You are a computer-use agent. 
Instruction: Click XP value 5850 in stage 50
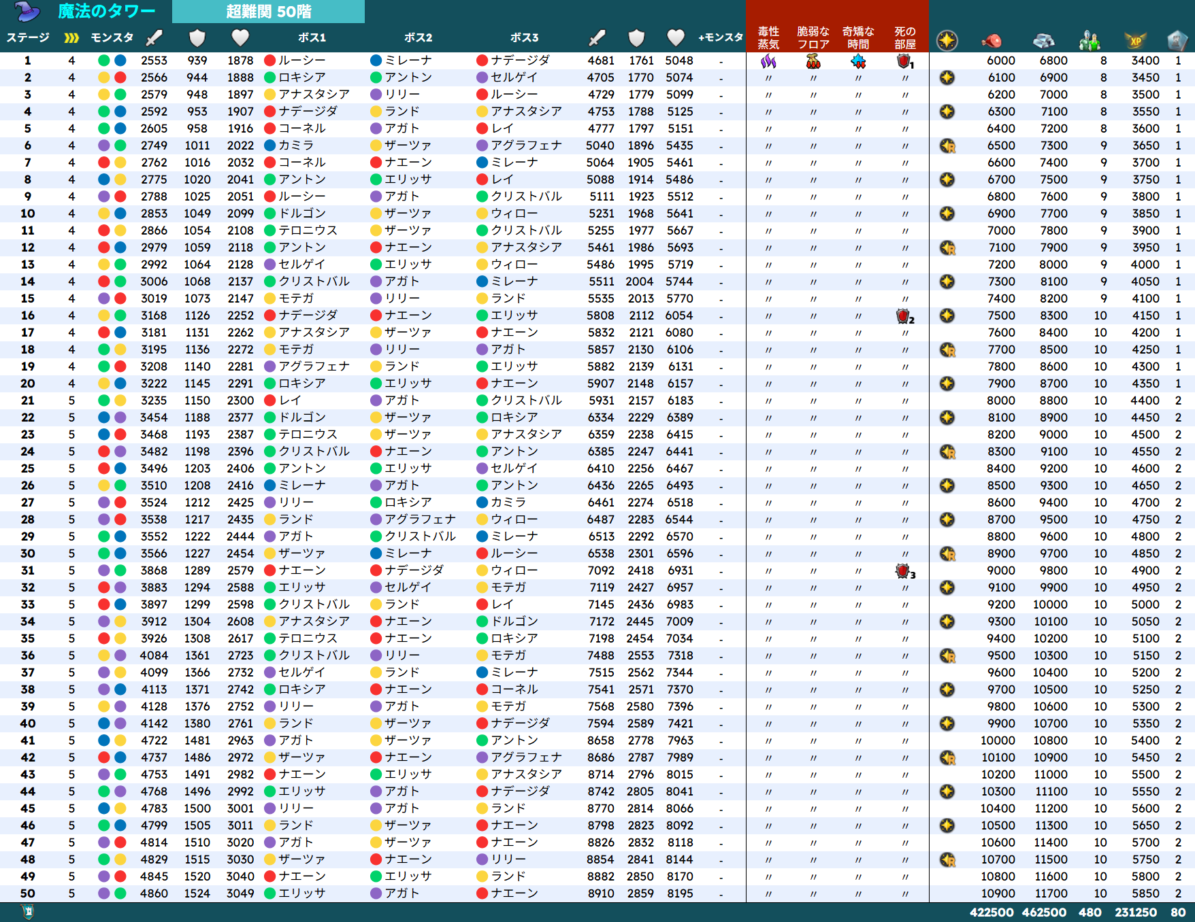click(x=1145, y=893)
